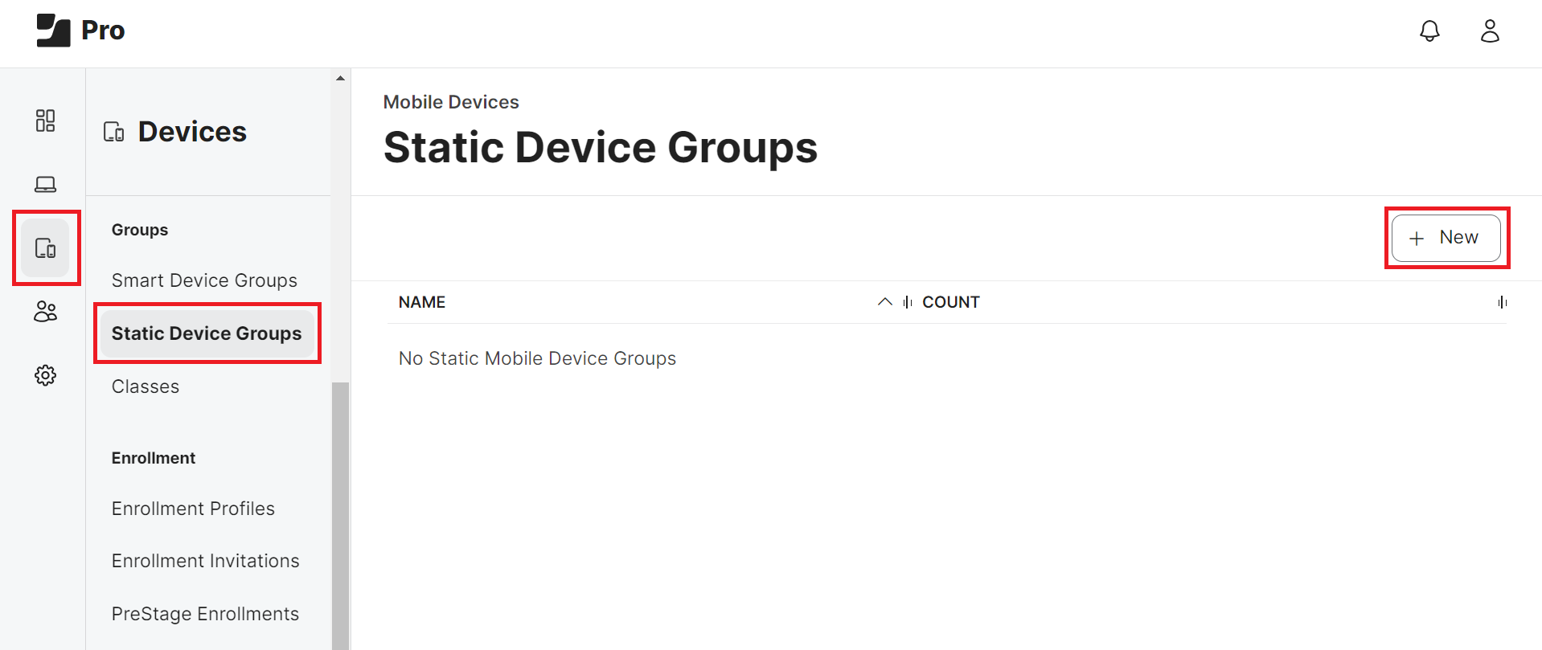Click the Jamf Pro logo
Image resolution: width=1542 pixels, height=650 pixels.
[80, 31]
